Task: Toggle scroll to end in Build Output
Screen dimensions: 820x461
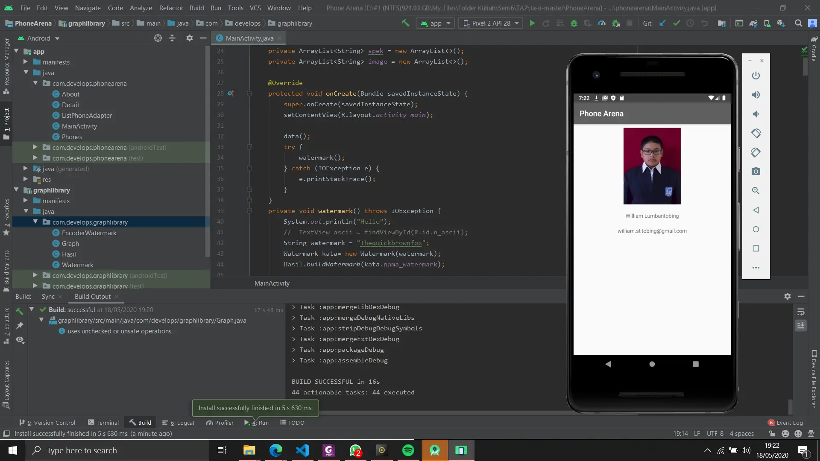Action: 801,326
